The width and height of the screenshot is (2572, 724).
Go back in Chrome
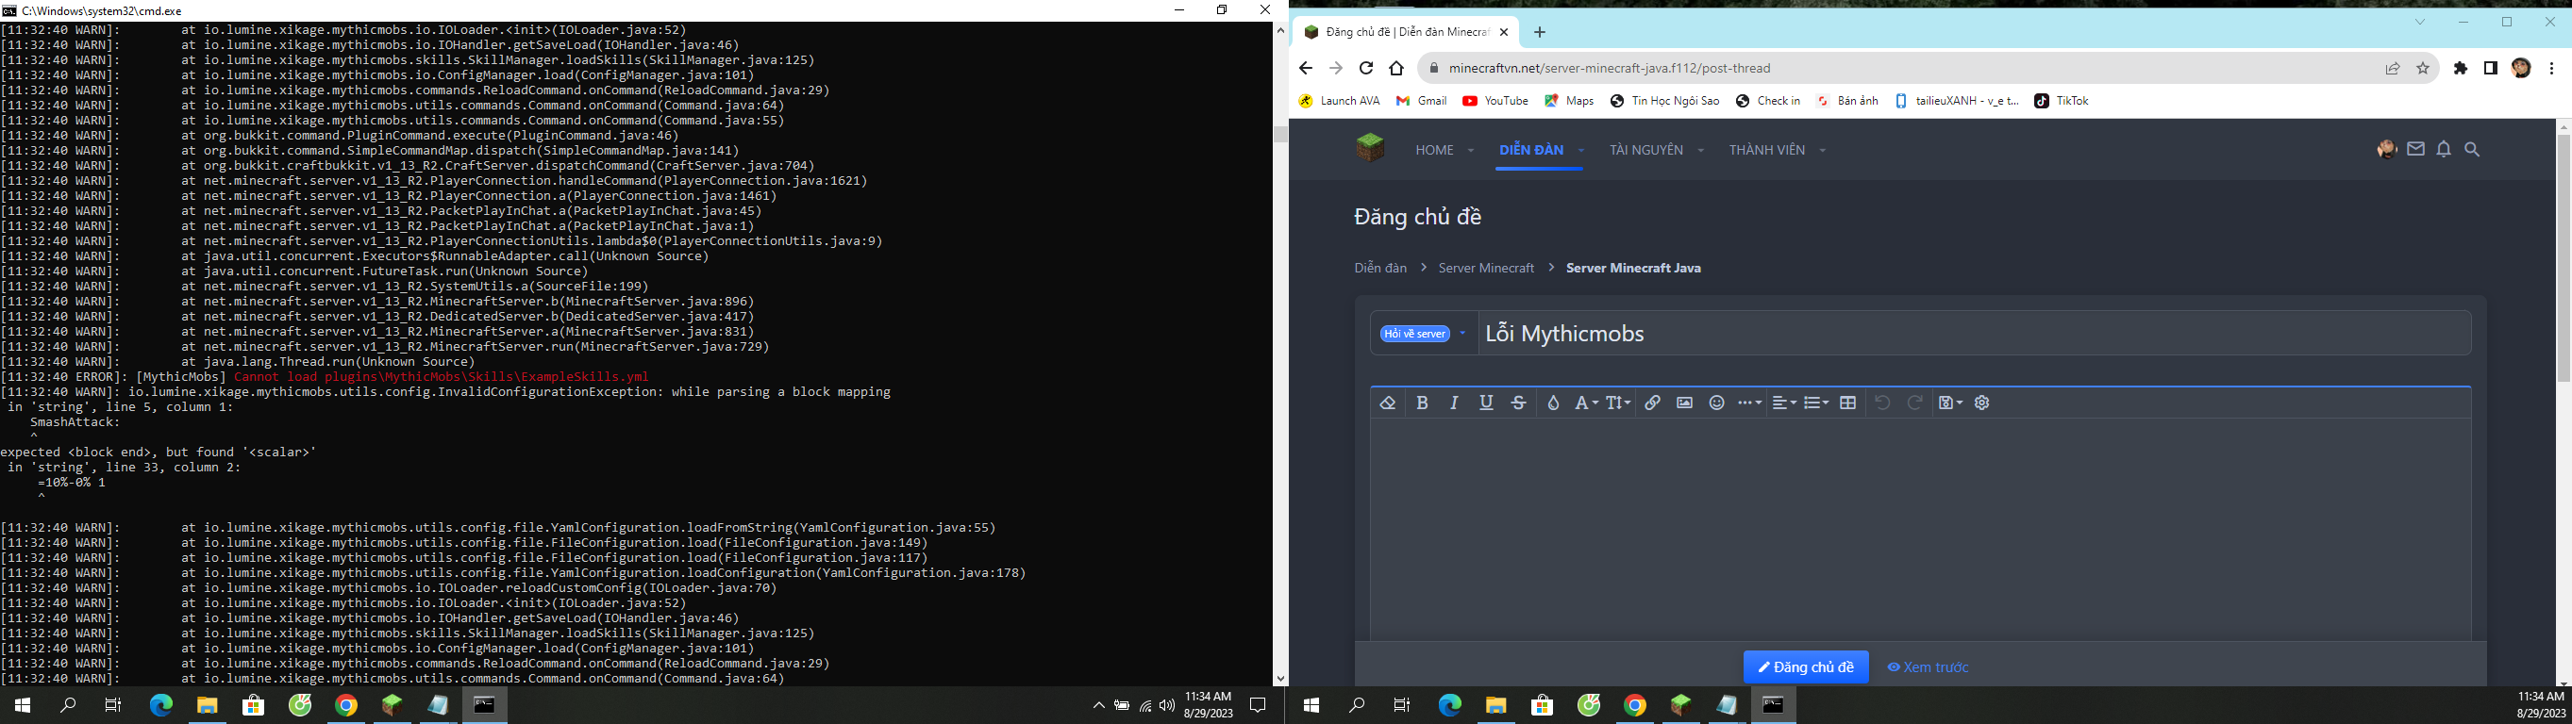(1306, 68)
